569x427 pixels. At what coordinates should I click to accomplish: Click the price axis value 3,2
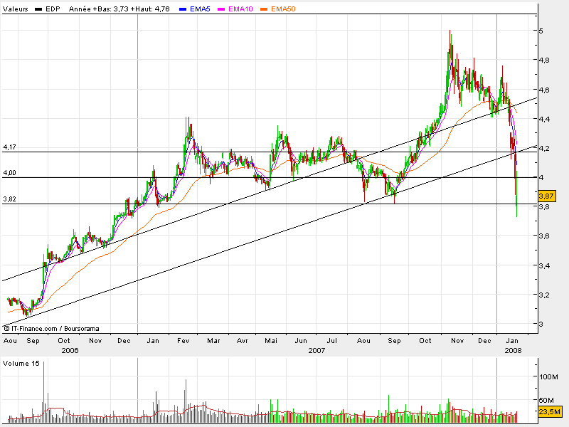coord(544,295)
